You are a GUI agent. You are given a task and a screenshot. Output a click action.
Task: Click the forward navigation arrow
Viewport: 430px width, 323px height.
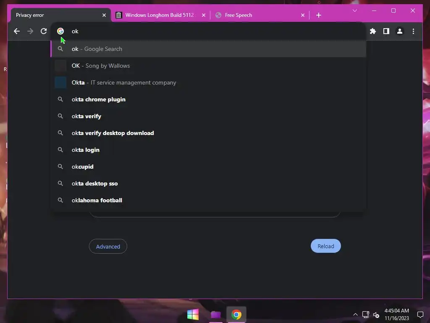pos(30,31)
